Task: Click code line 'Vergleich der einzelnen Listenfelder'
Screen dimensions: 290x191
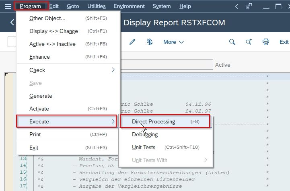Action: point(137,179)
